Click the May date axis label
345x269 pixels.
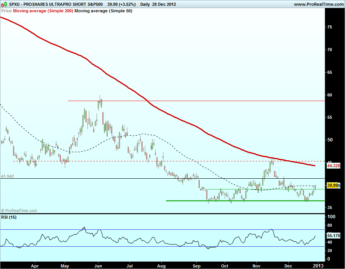[x=65, y=266]
